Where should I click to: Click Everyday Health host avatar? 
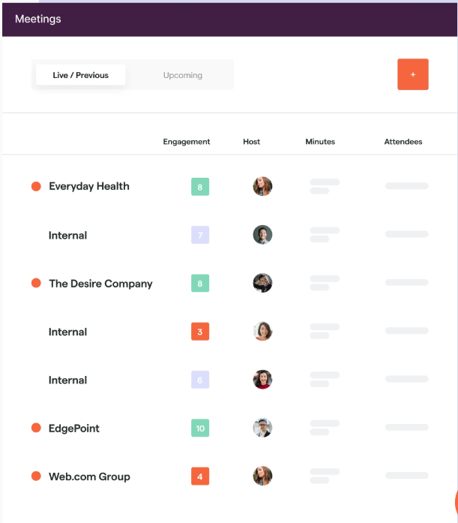point(262,186)
